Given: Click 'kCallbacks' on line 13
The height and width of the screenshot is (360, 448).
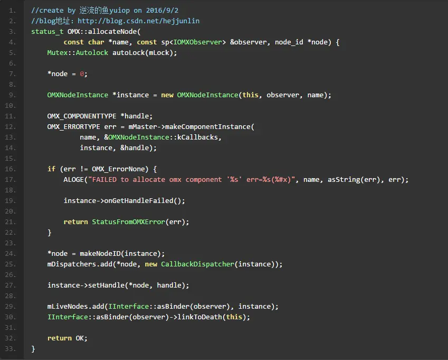Looking at the screenshot, I should pos(197,137).
